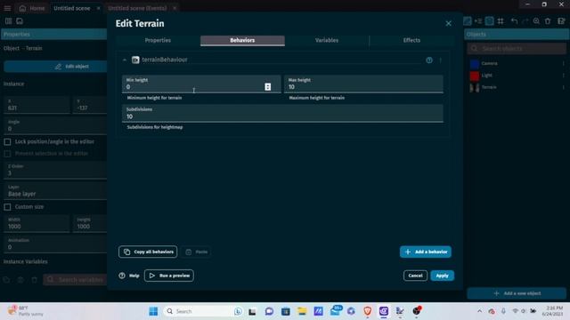Switch to the Variables tab
570x320 pixels.
point(327,40)
